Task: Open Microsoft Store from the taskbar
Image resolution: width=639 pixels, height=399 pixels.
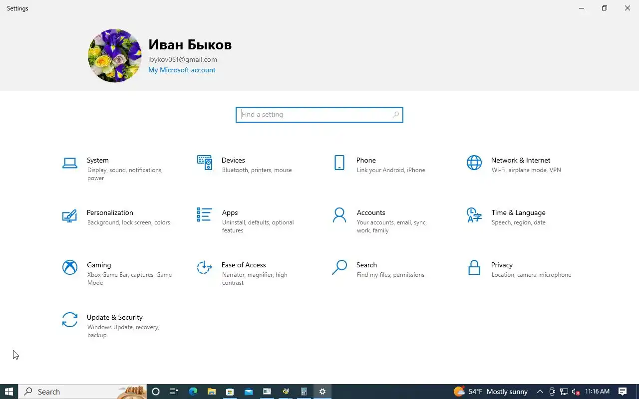Action: coord(230,392)
